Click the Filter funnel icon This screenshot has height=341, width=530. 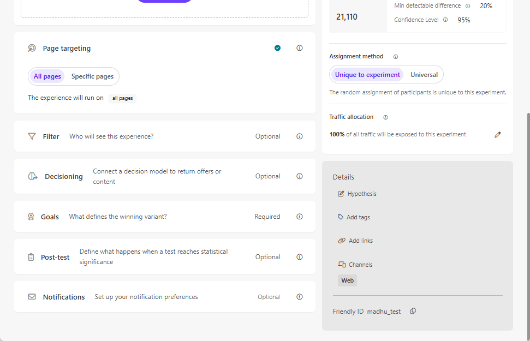pyautogui.click(x=32, y=136)
